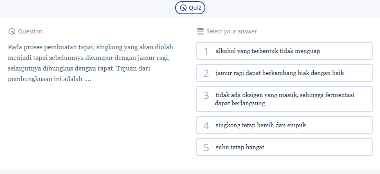Click the number 2 answer marker

206,74
